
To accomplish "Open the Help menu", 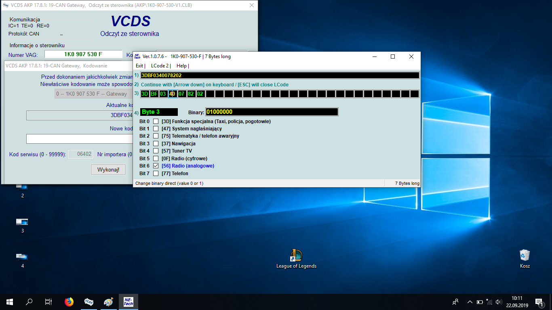I will 182,66.
